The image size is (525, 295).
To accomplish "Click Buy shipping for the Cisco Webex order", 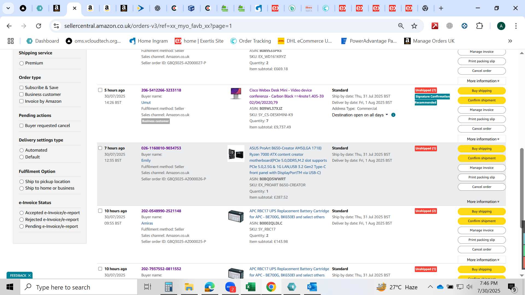I will point(482,91).
